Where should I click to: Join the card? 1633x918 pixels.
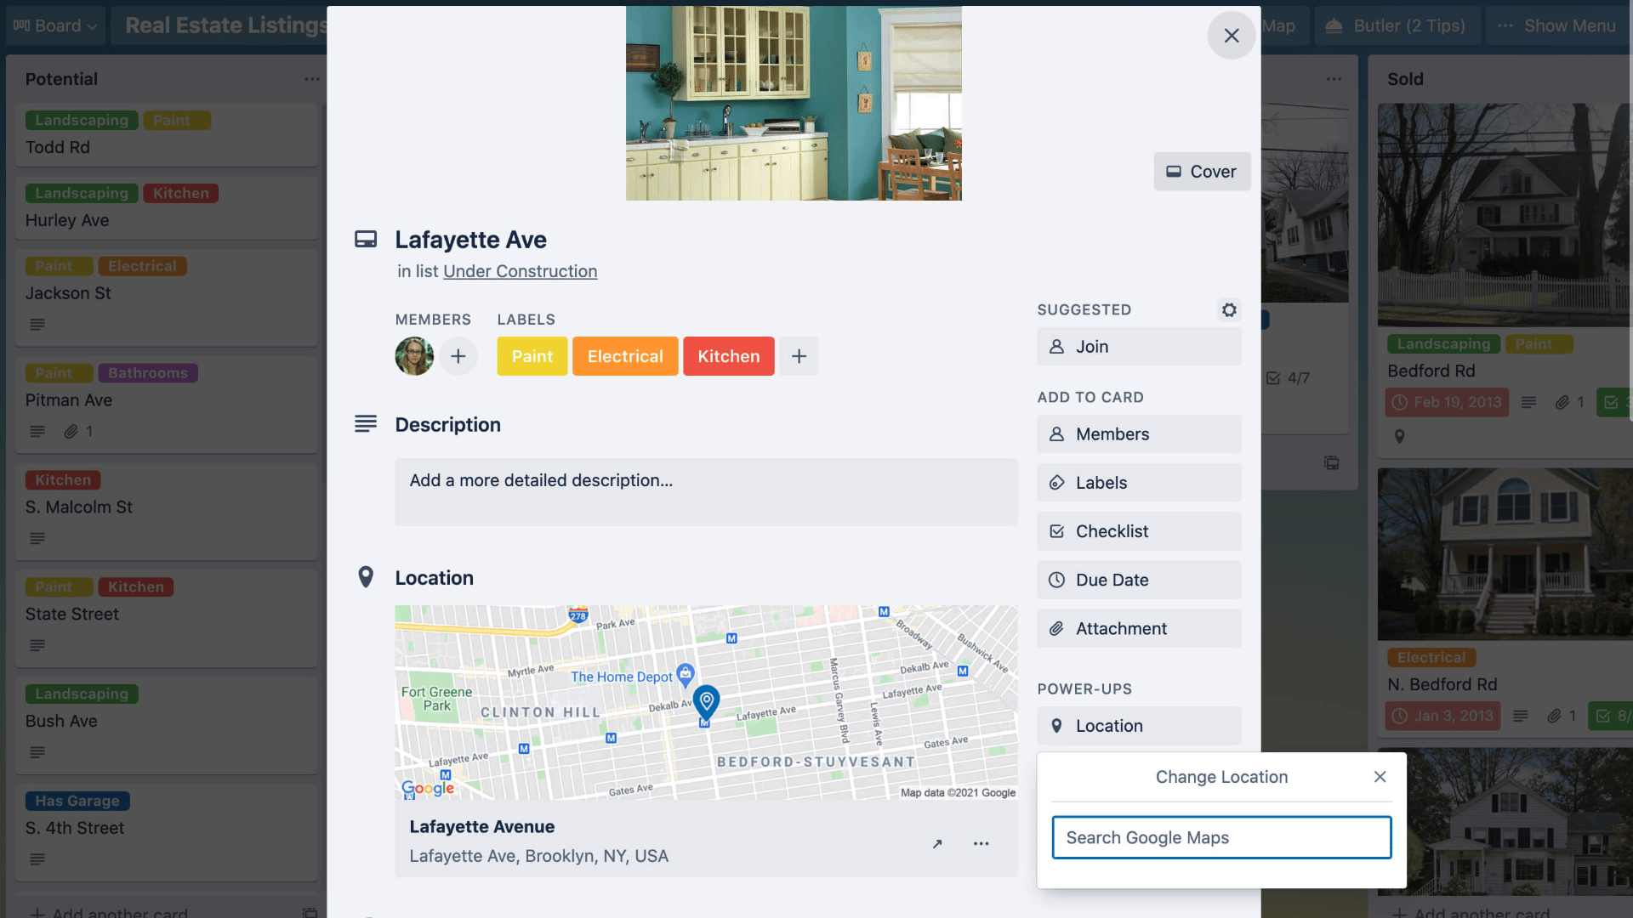pyautogui.click(x=1139, y=347)
